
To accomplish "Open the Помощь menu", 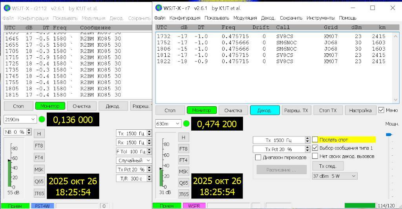I will [347, 18].
